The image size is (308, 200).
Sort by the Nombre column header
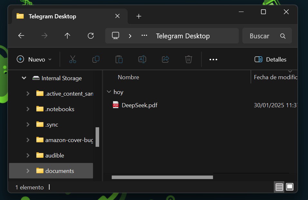128,77
